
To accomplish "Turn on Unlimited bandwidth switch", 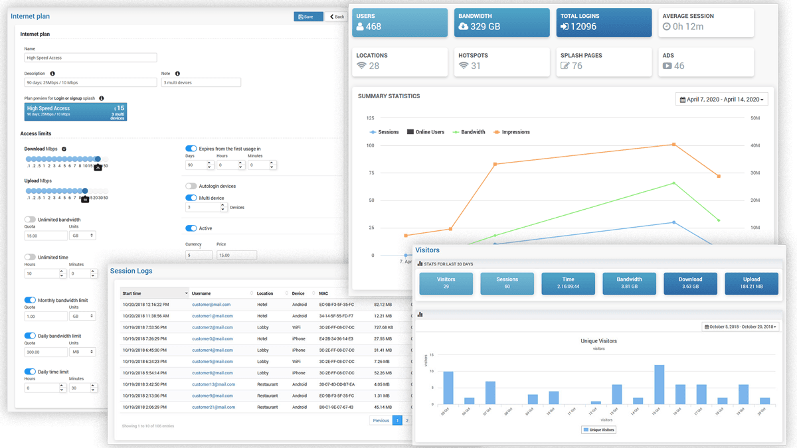I will pos(30,220).
